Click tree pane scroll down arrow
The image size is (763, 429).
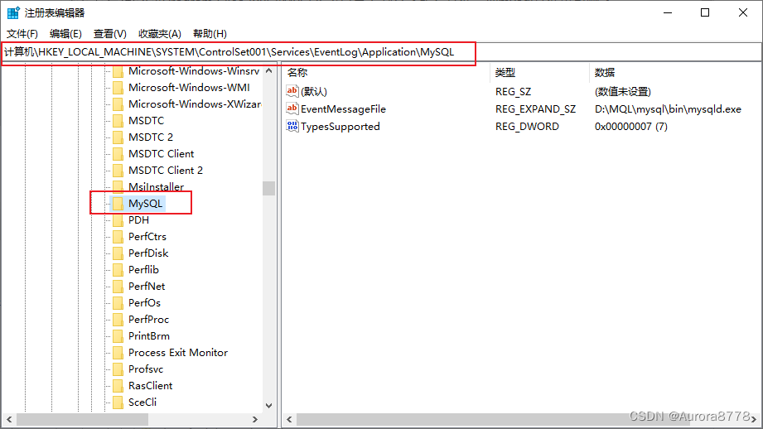(x=268, y=405)
